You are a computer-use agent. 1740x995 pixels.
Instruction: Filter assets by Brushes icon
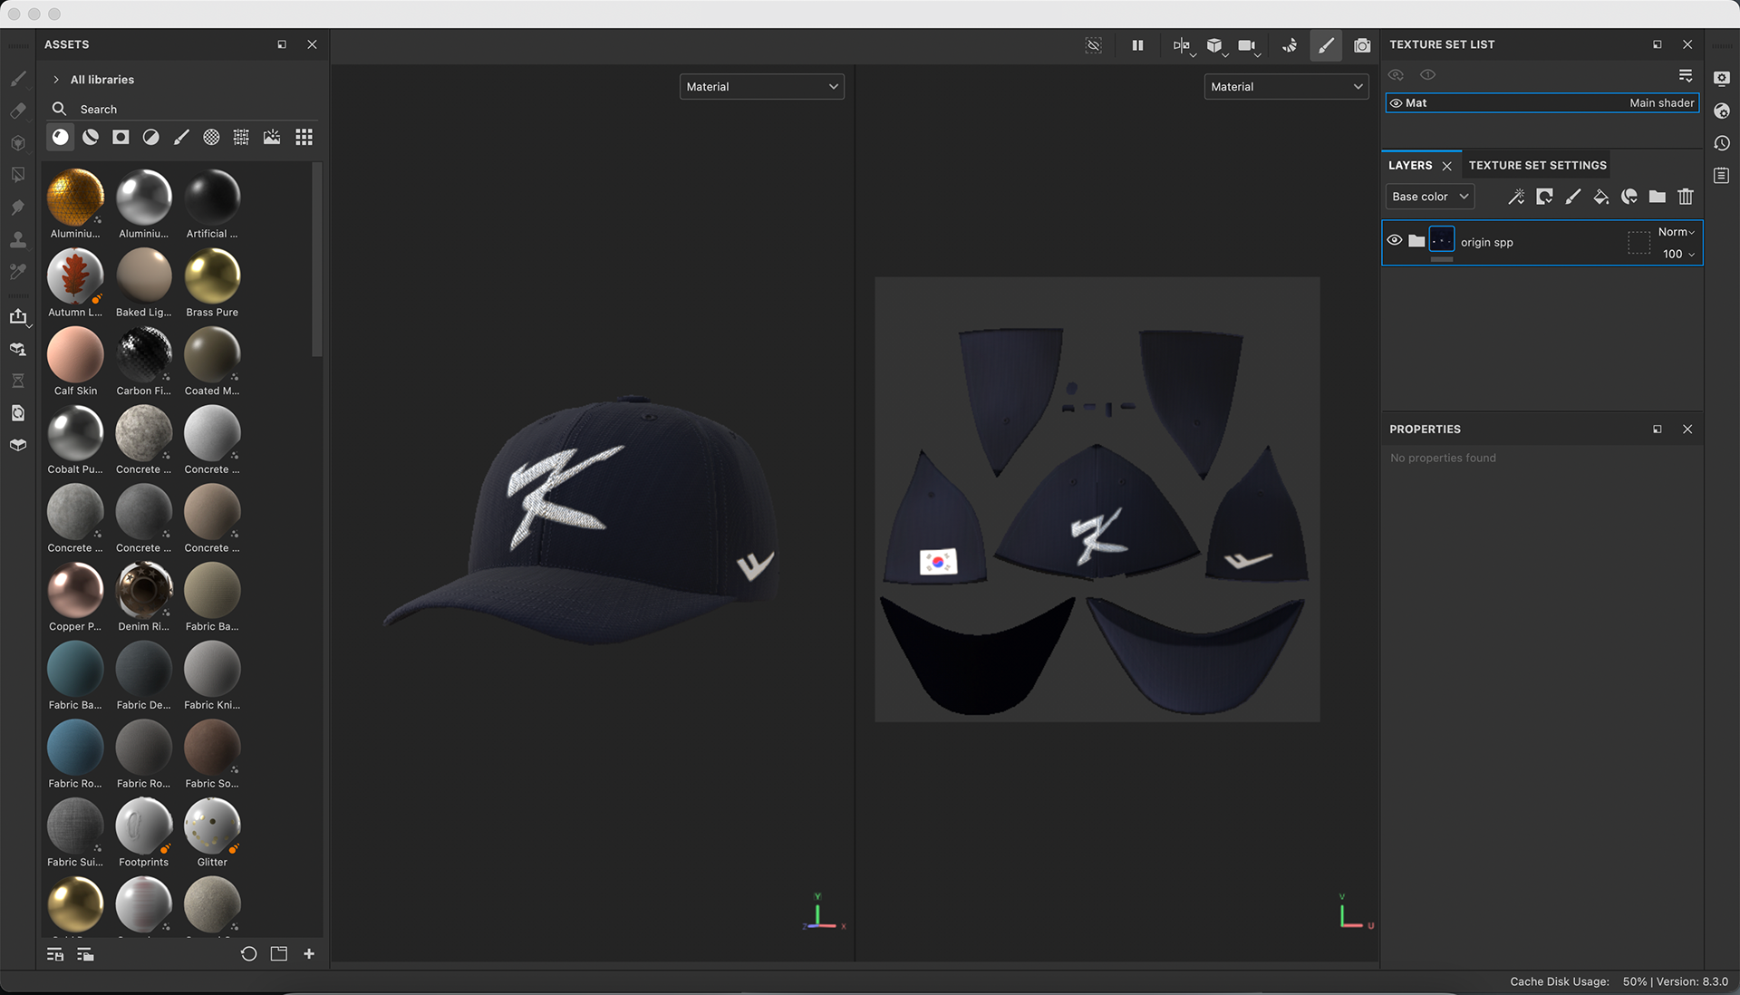tap(181, 137)
